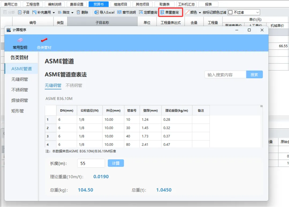The height and width of the screenshot is (207, 289).
Task: Click the 补充费用 toolbar icon
Action: tap(34, 12)
